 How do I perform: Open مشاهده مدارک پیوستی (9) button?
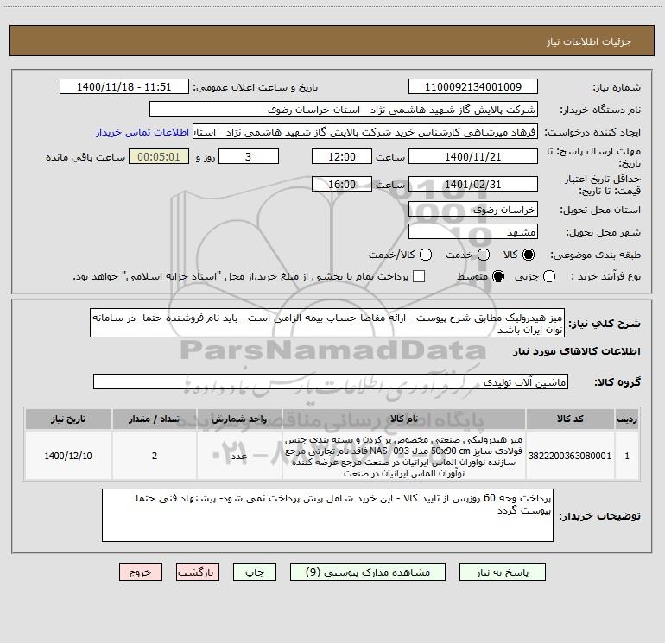pyautogui.click(x=368, y=572)
